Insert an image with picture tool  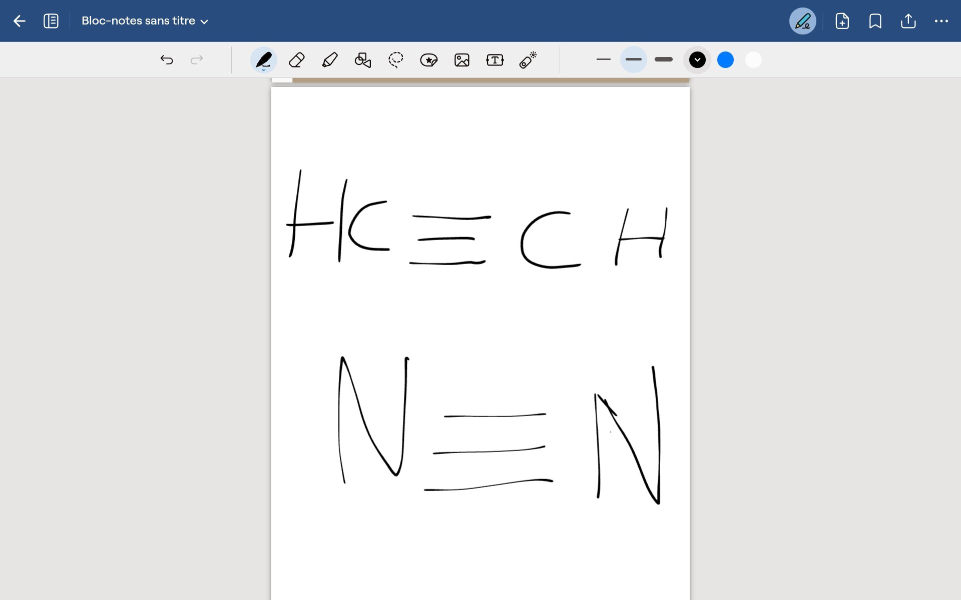461,60
